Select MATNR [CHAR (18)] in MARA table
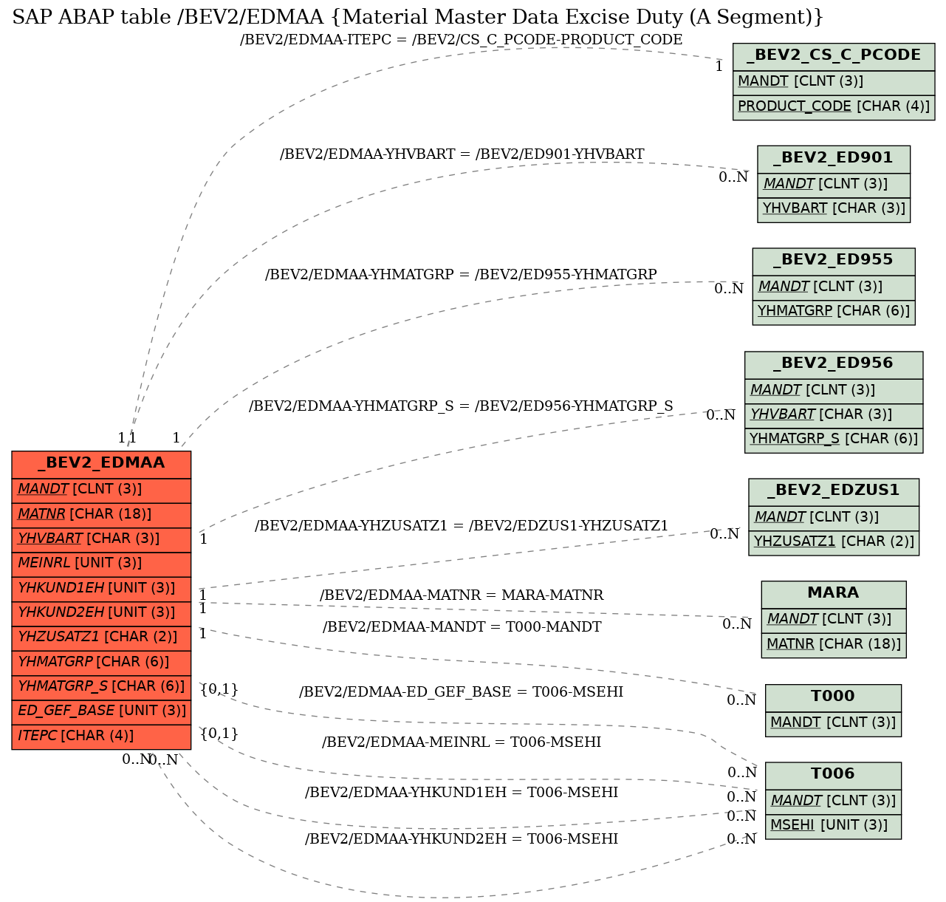The height and width of the screenshot is (902, 946). tap(834, 645)
